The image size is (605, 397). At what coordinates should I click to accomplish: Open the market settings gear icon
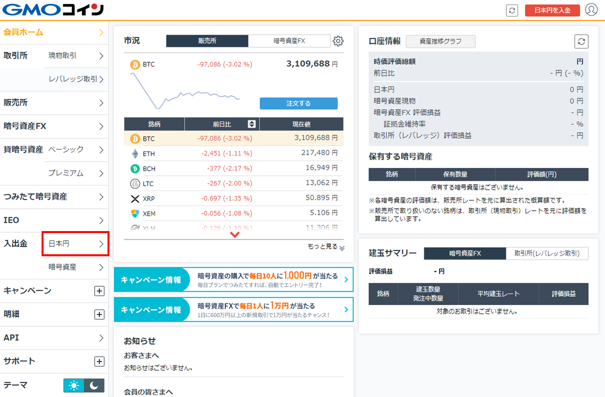[338, 40]
